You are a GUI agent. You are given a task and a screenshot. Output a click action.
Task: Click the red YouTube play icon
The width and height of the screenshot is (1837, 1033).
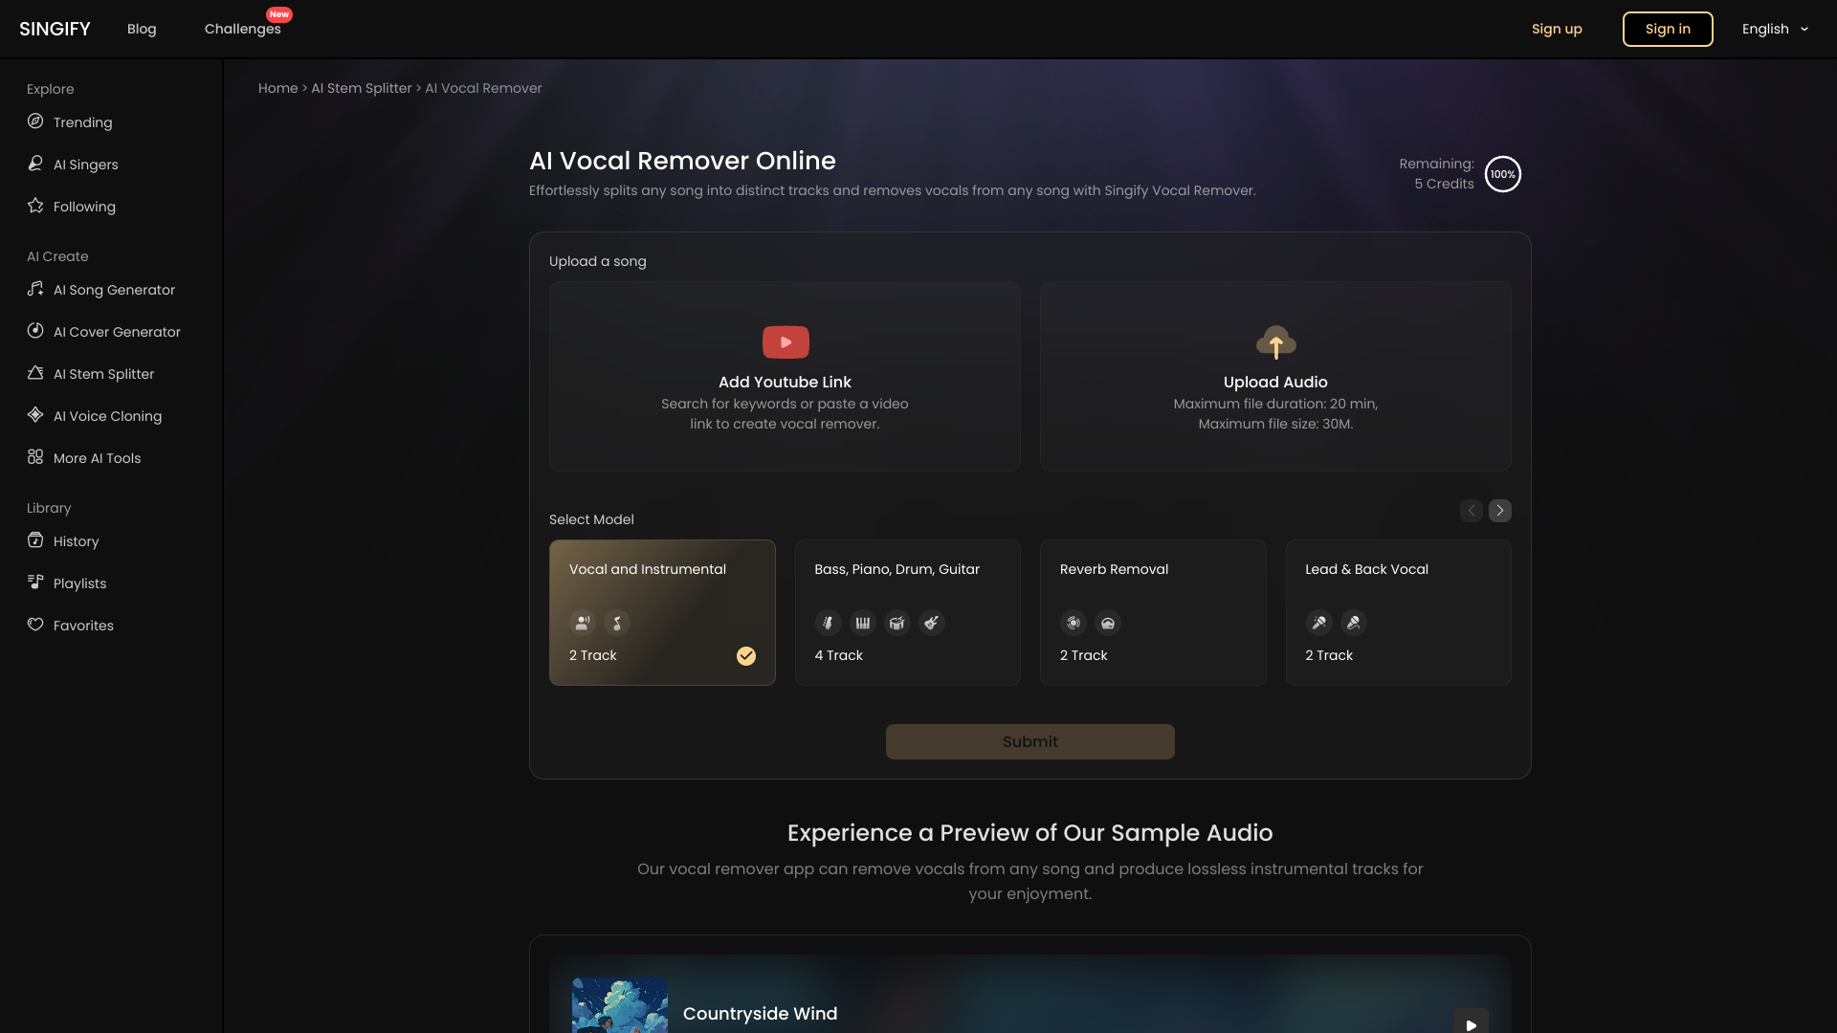[x=785, y=342]
